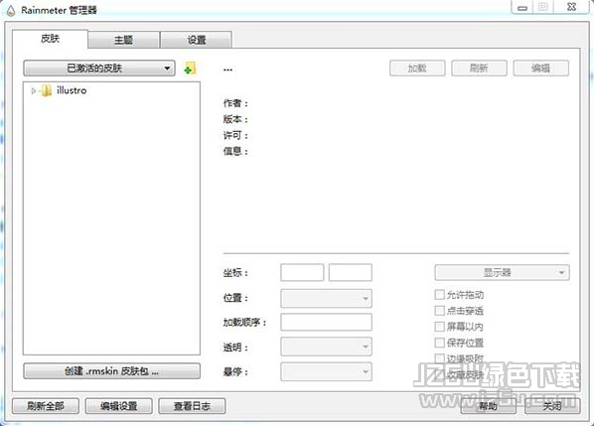The width and height of the screenshot is (594, 426).
Task: Click the 加载顺序 load order field
Action: (326, 323)
